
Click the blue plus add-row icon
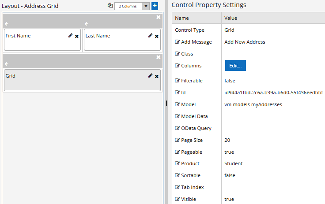[155, 6]
